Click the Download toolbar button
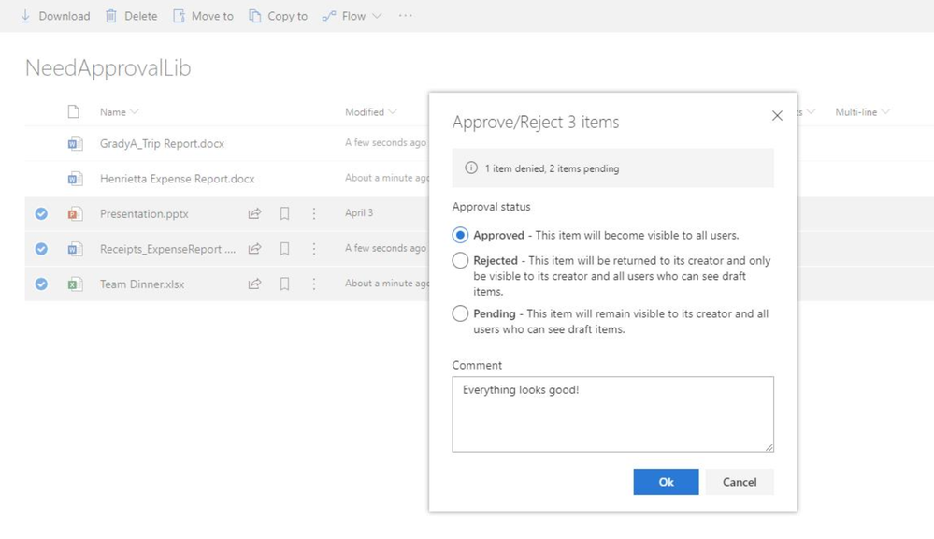934x539 pixels. pos(55,16)
